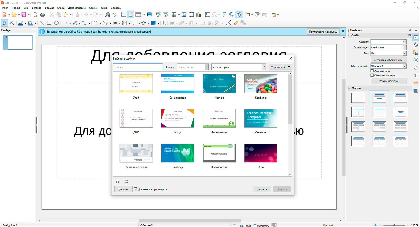The width and height of the screenshot is (420, 227).
Task: Insert Fontwork text F icon
Action: pos(224,15)
